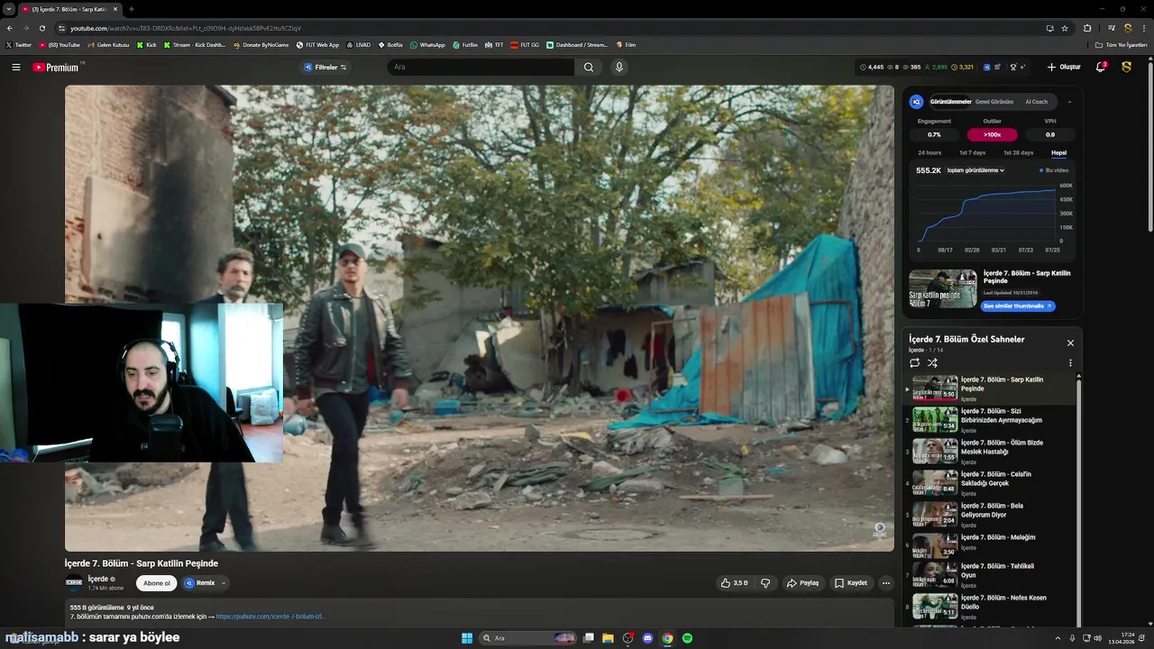
Task: Close the playlist panel
Action: click(x=1070, y=343)
